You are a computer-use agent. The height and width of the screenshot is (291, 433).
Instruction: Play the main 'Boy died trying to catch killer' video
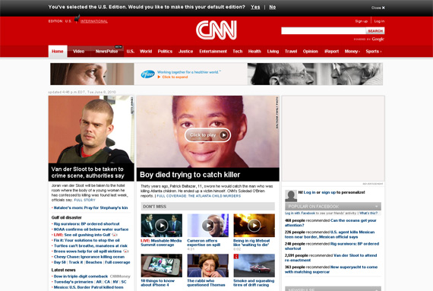point(207,135)
